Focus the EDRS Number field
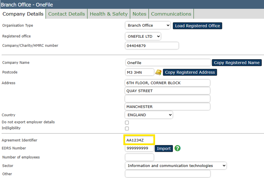The width and height of the screenshot is (264, 178). pos(139,148)
